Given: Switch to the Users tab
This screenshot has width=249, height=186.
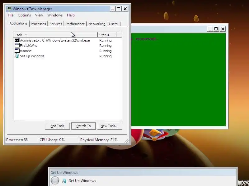Looking at the screenshot, I should [113, 24].
